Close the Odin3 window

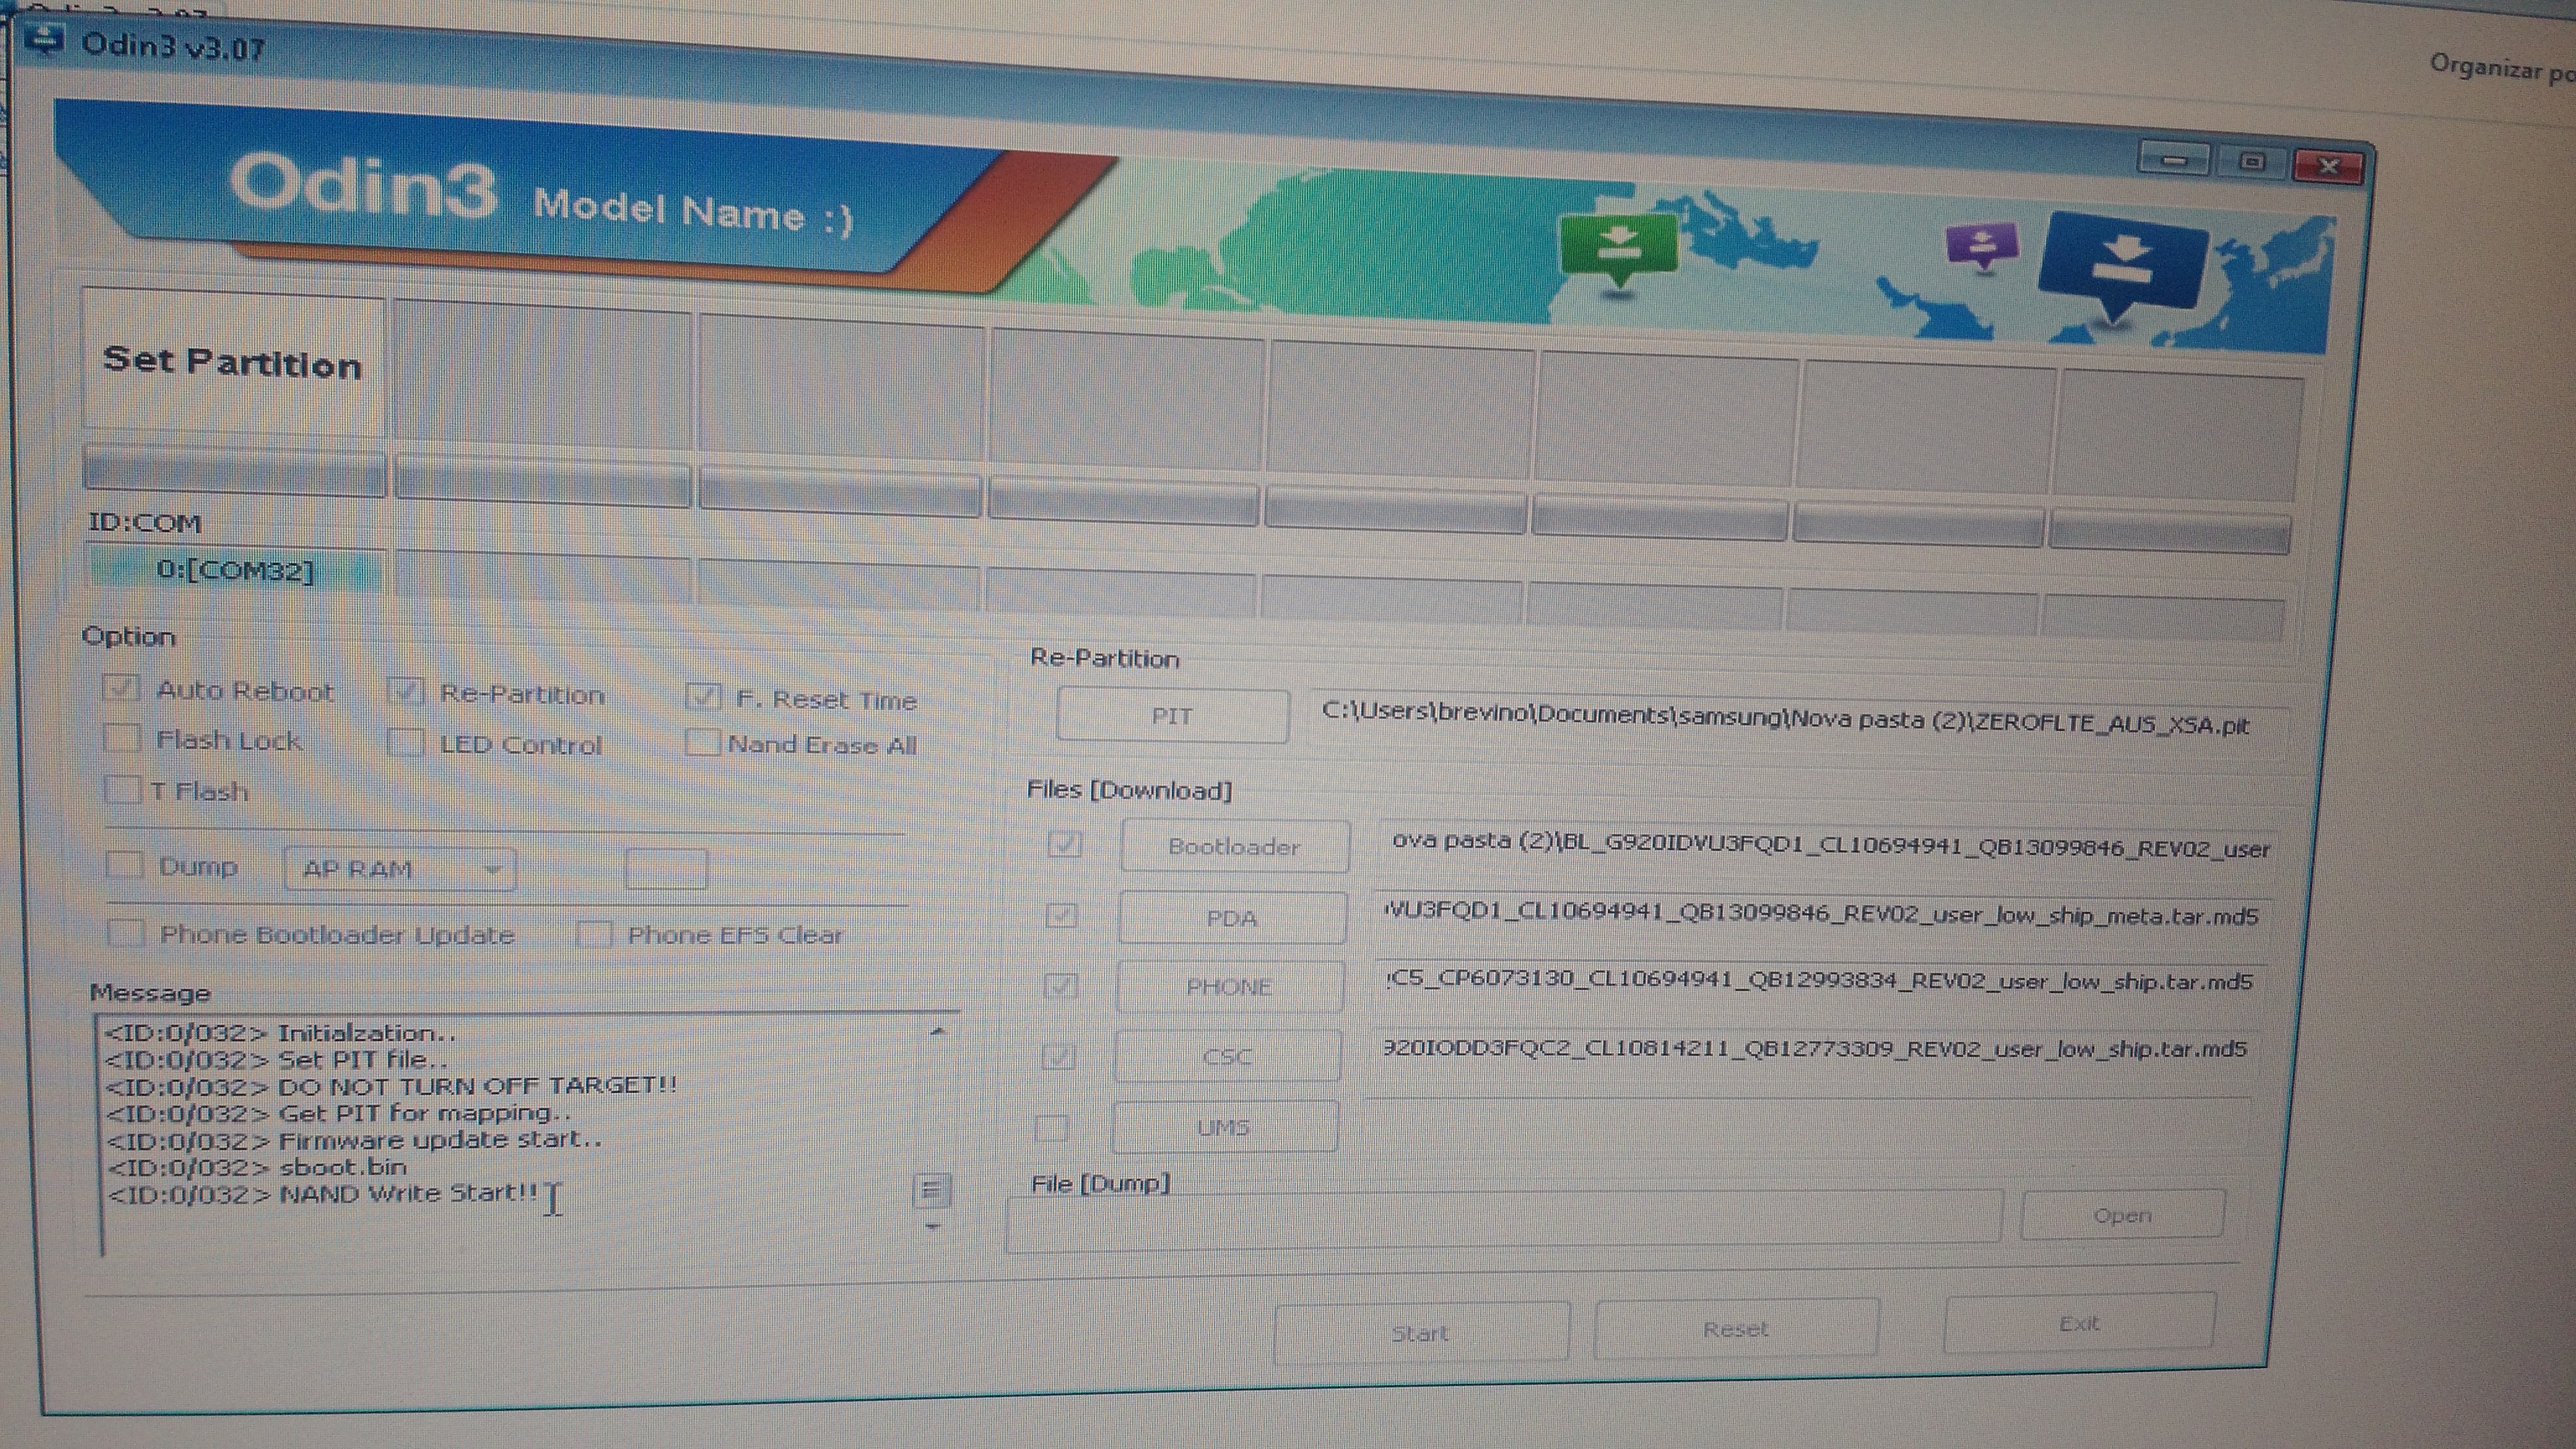point(2328,166)
